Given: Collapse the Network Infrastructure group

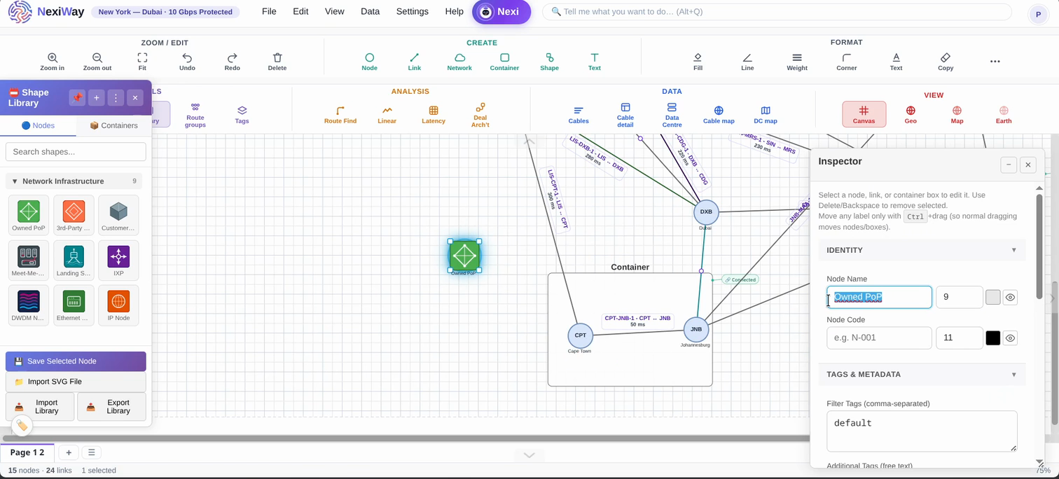Looking at the screenshot, I should (15, 181).
